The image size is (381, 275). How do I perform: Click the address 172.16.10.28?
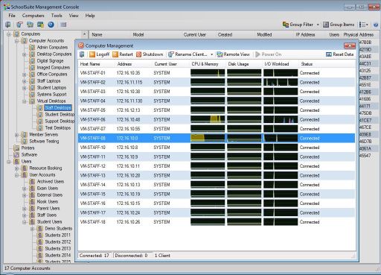pyautogui.click(x=128, y=175)
